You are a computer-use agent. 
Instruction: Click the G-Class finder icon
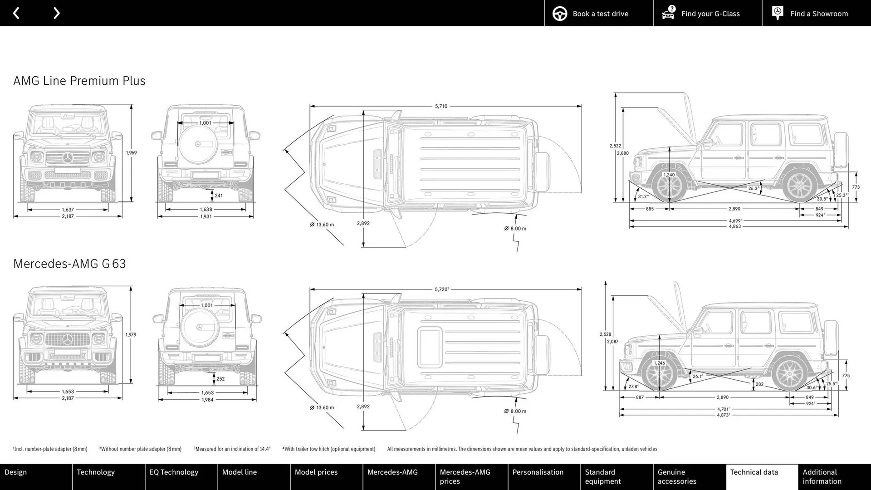[x=668, y=13]
